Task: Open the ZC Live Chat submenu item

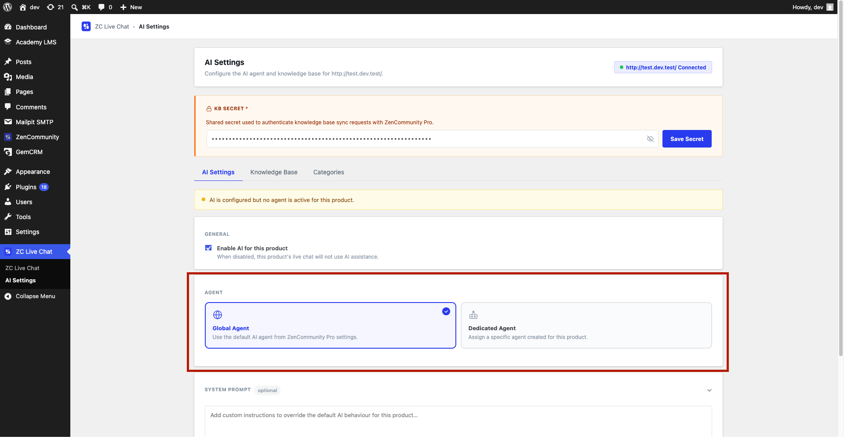Action: 22,268
